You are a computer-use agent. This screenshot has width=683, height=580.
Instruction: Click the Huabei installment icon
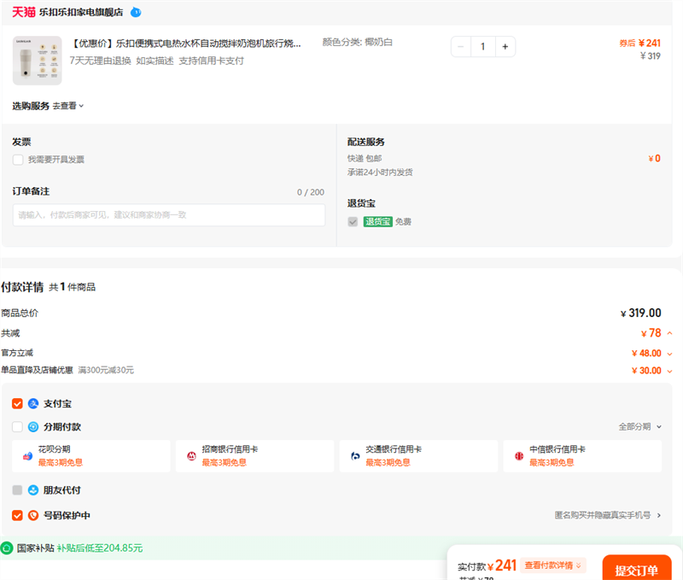coord(27,456)
